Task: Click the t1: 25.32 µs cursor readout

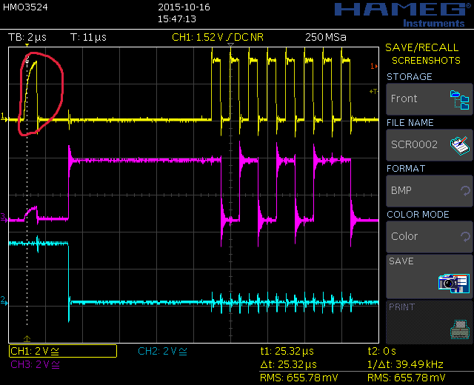Action: 287,351
